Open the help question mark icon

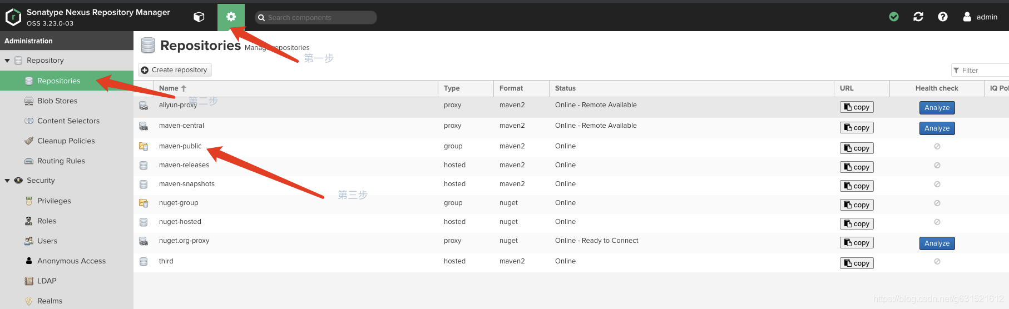pos(943,17)
